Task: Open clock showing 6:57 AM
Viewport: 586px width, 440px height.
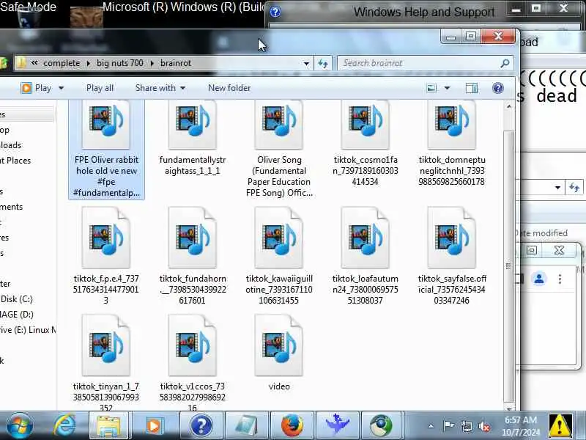Action: click(521, 426)
